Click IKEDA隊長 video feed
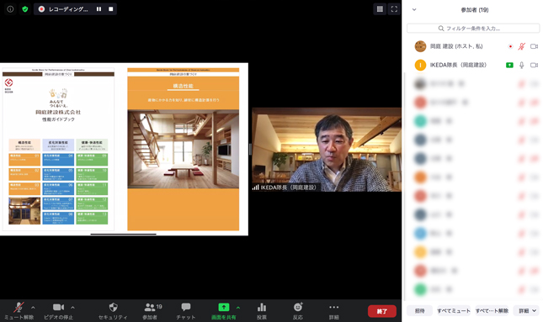This screenshot has height=322, width=543. click(x=327, y=150)
